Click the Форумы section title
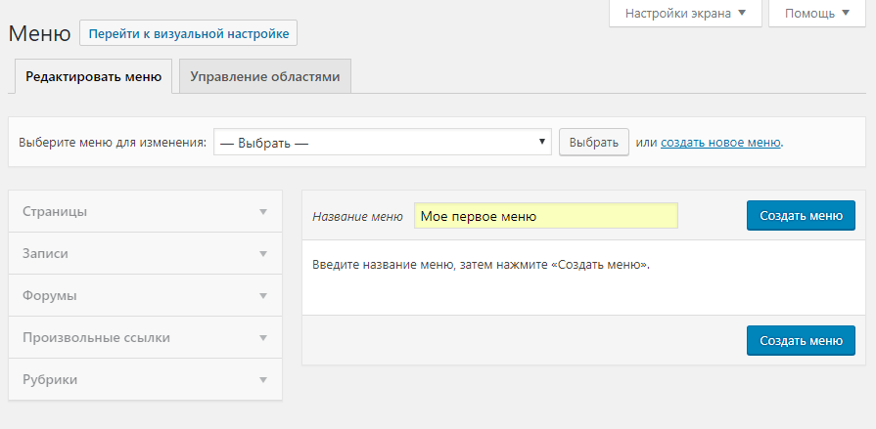 coord(50,296)
